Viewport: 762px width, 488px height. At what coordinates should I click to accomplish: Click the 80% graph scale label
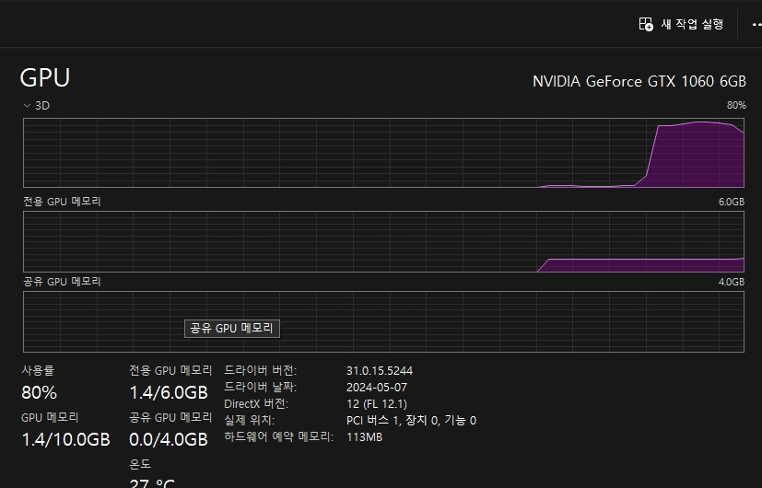(x=736, y=105)
